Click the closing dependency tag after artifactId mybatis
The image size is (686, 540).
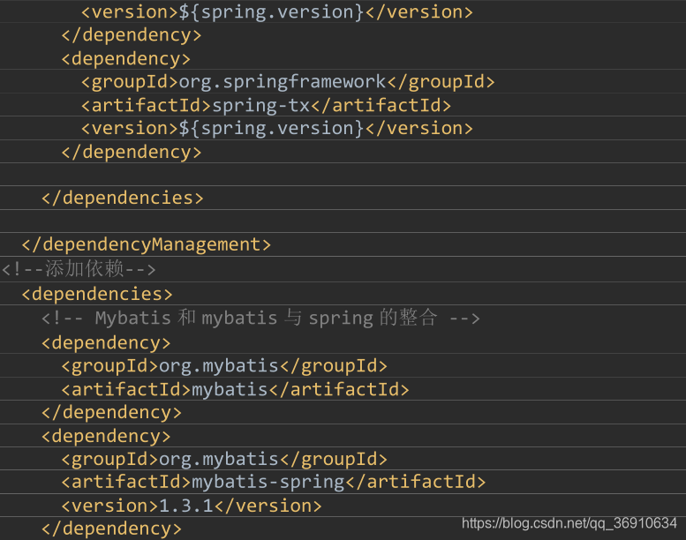point(111,412)
